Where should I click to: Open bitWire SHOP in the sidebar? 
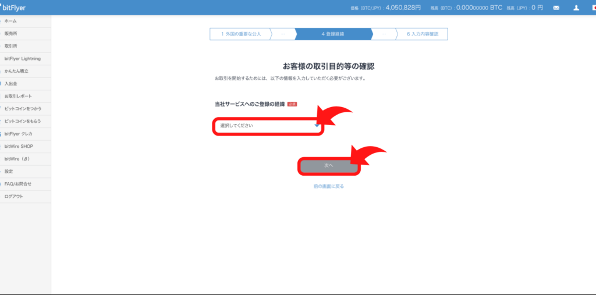[x=26, y=147]
